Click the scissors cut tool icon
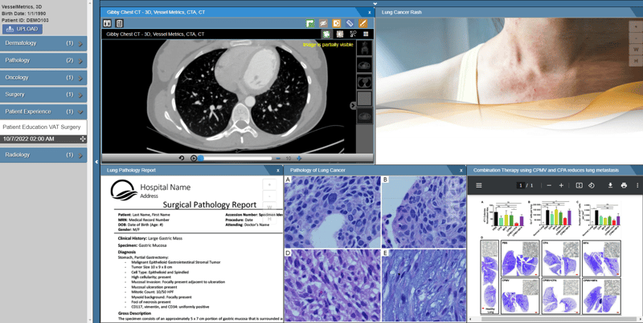This screenshot has width=643, height=323. [x=353, y=34]
